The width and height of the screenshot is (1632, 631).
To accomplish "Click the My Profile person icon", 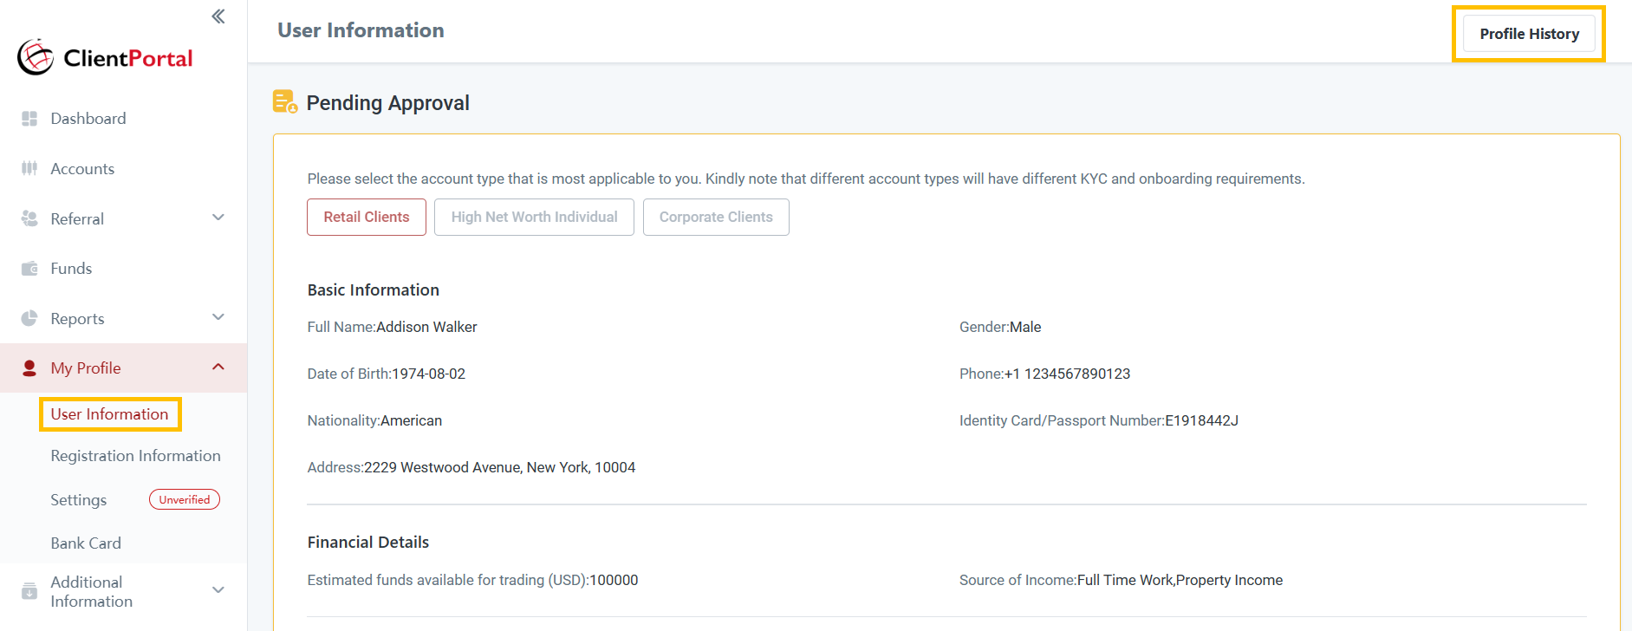I will pyautogui.click(x=29, y=368).
